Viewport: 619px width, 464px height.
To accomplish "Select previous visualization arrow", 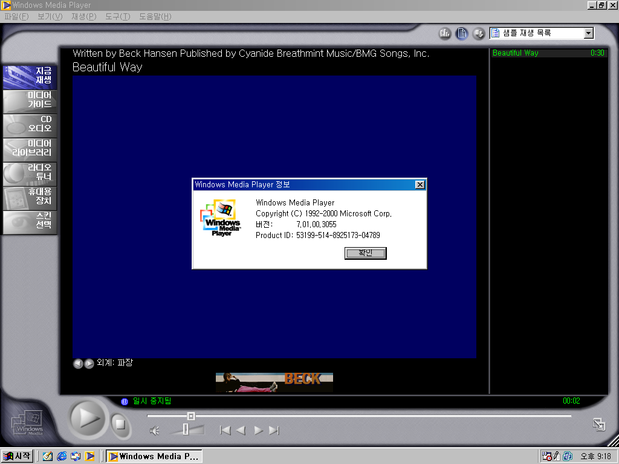I will (78, 363).
